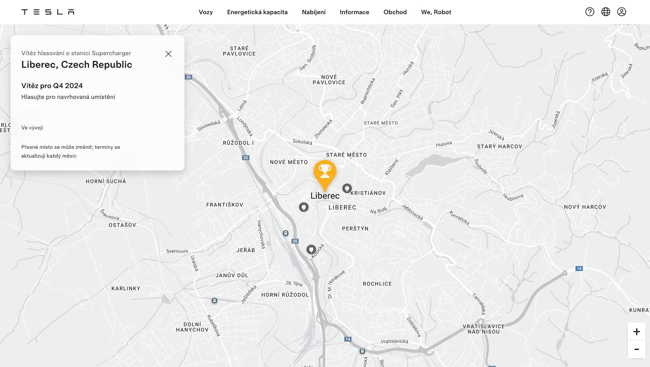Click the 'DOLNÍ HANYCHOV' district label
This screenshot has height=367, width=650.
pyautogui.click(x=192, y=327)
